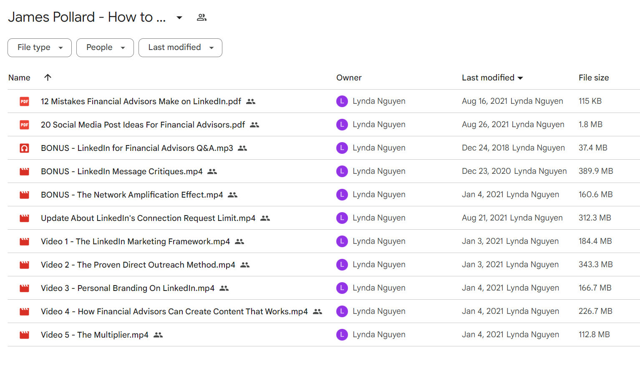Click video icon for Video 1 LinkedIn Marketing Framework
640x391 pixels.
(x=25, y=241)
